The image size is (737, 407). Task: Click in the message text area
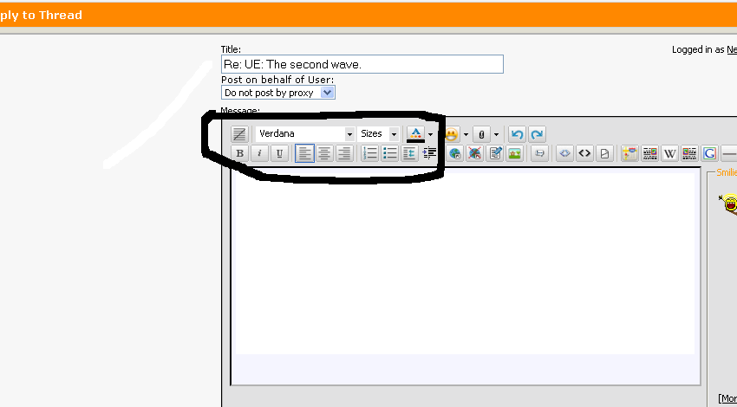[x=464, y=260]
